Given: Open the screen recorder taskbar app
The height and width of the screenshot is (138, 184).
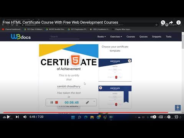Looking at the screenshot, I should tap(111, 117).
